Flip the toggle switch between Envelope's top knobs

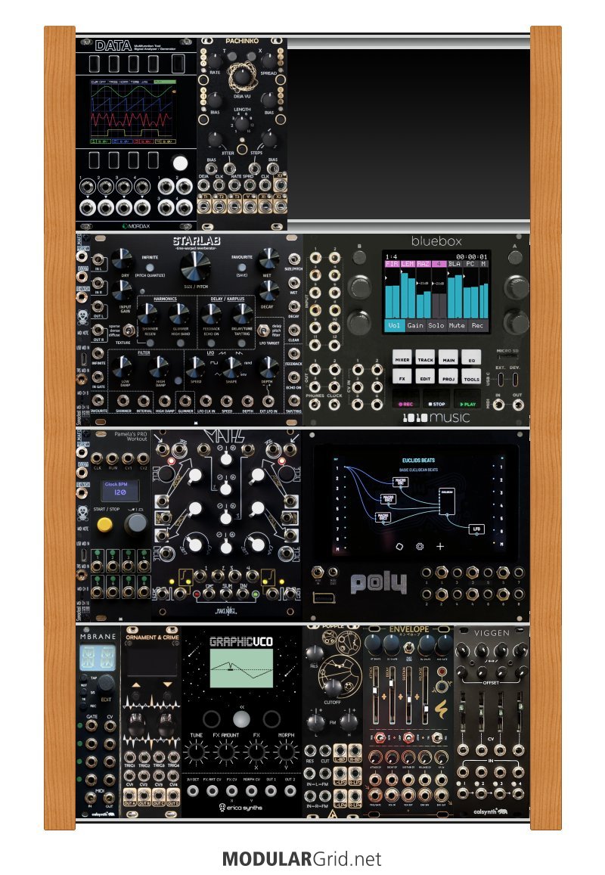409,648
